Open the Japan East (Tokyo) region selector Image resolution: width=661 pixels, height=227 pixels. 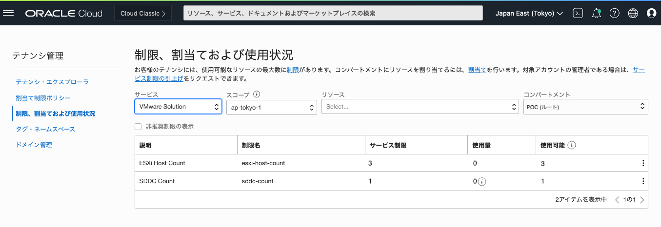pyautogui.click(x=529, y=14)
